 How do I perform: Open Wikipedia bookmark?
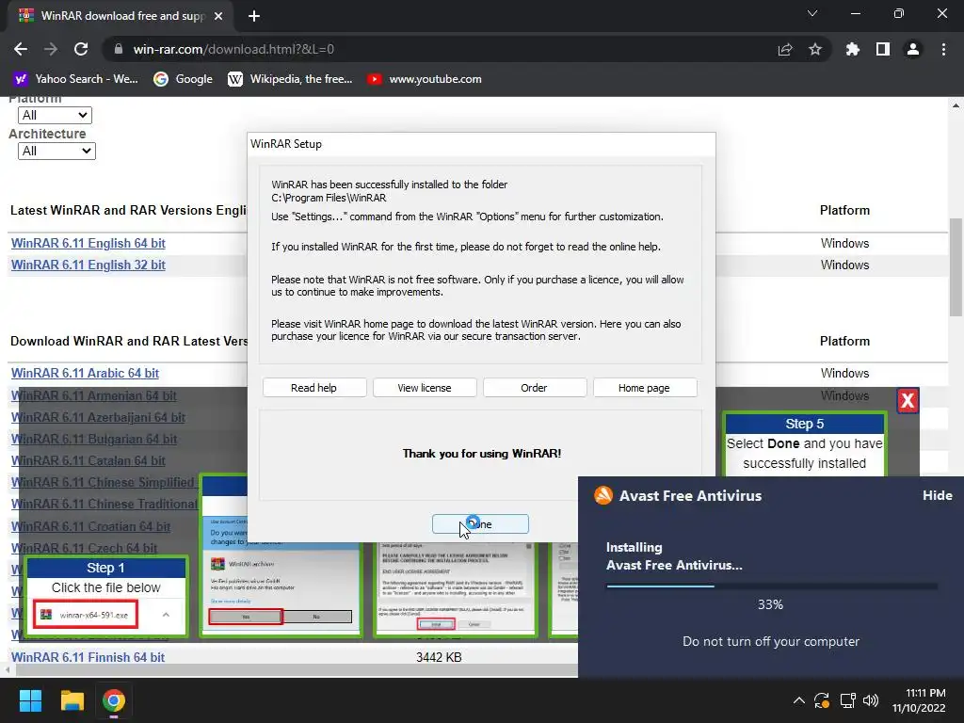290,79
